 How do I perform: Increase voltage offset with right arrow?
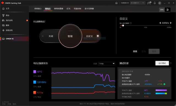tap(170, 23)
